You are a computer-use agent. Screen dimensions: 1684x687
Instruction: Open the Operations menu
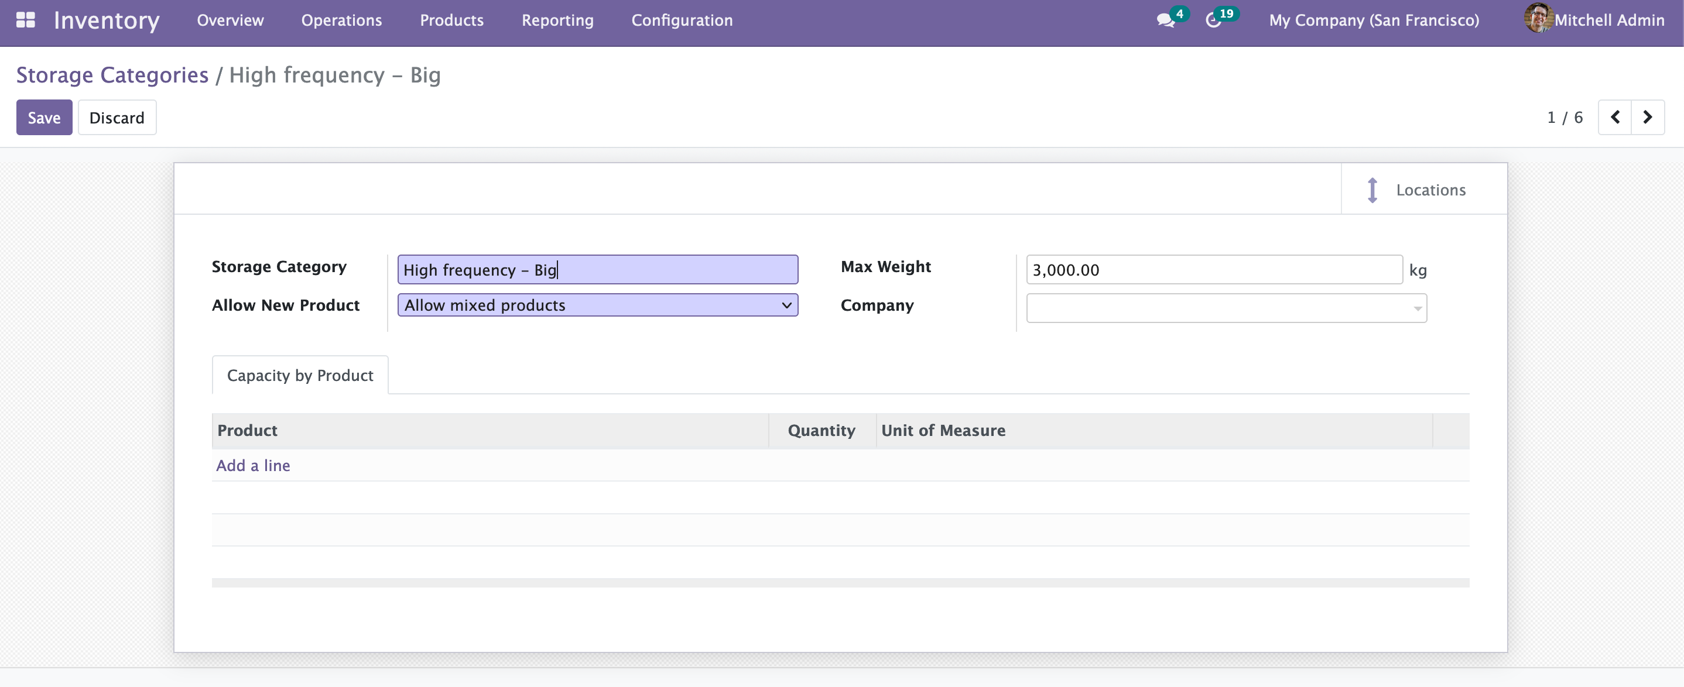click(x=341, y=20)
